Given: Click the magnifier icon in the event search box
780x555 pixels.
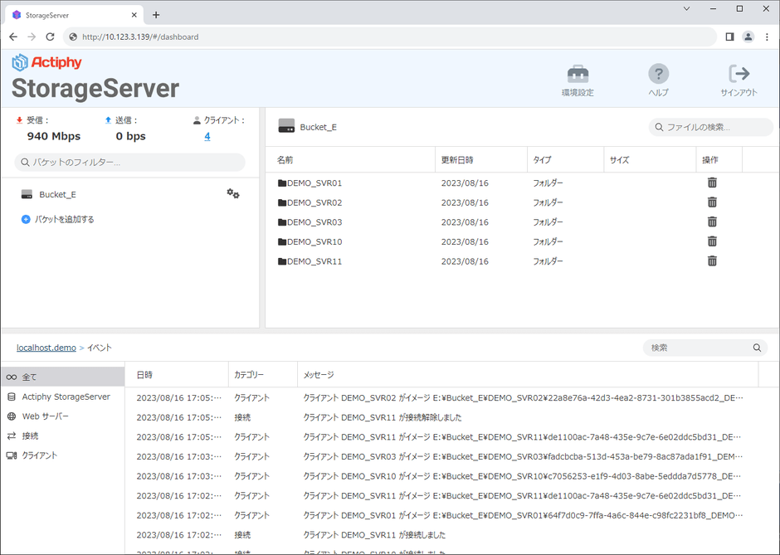Looking at the screenshot, I should pos(756,348).
